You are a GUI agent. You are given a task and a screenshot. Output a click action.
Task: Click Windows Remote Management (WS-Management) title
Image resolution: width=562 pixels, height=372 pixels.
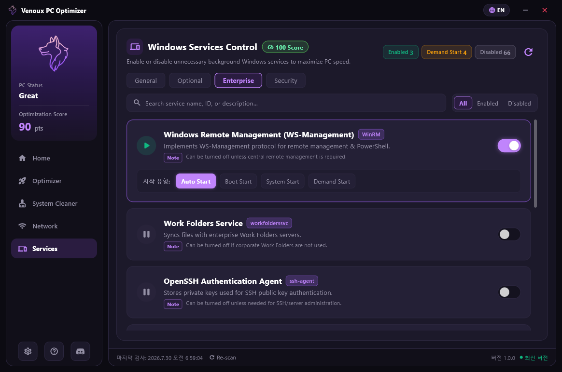[x=259, y=134]
